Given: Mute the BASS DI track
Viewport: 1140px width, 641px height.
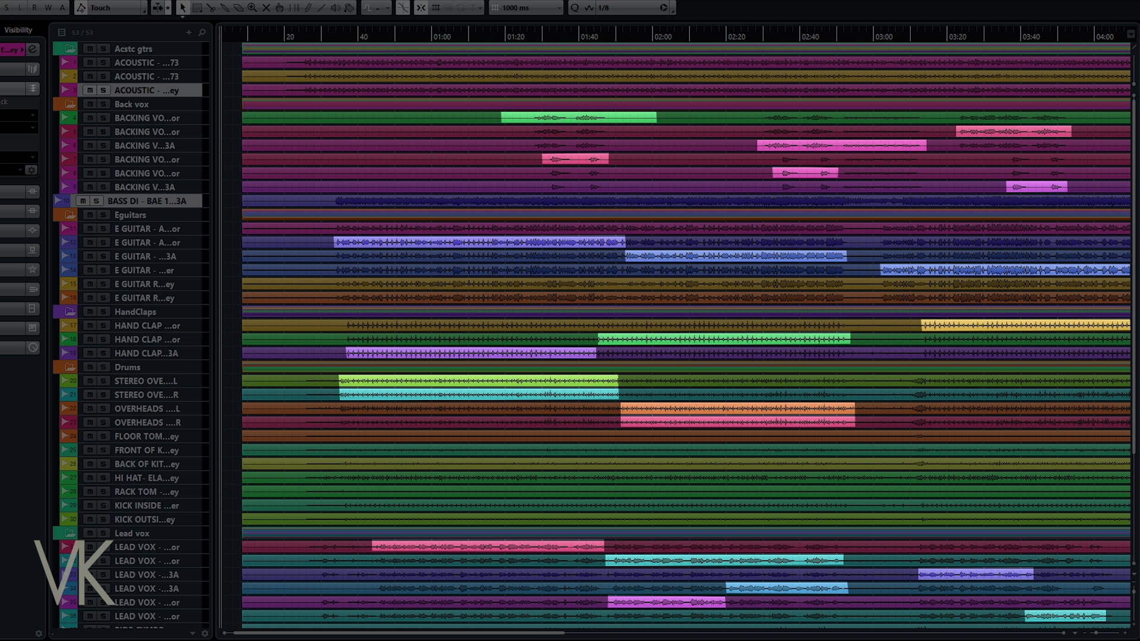Looking at the screenshot, I should 83,201.
